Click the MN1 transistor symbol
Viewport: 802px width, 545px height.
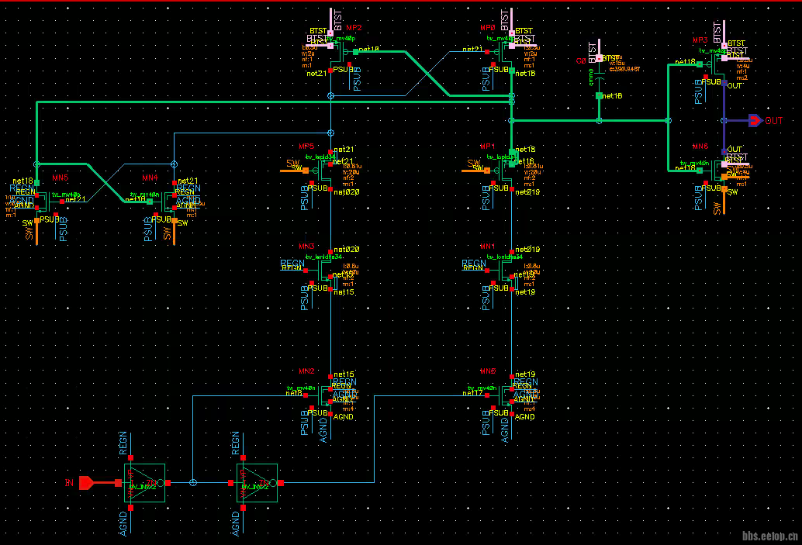pos(506,271)
